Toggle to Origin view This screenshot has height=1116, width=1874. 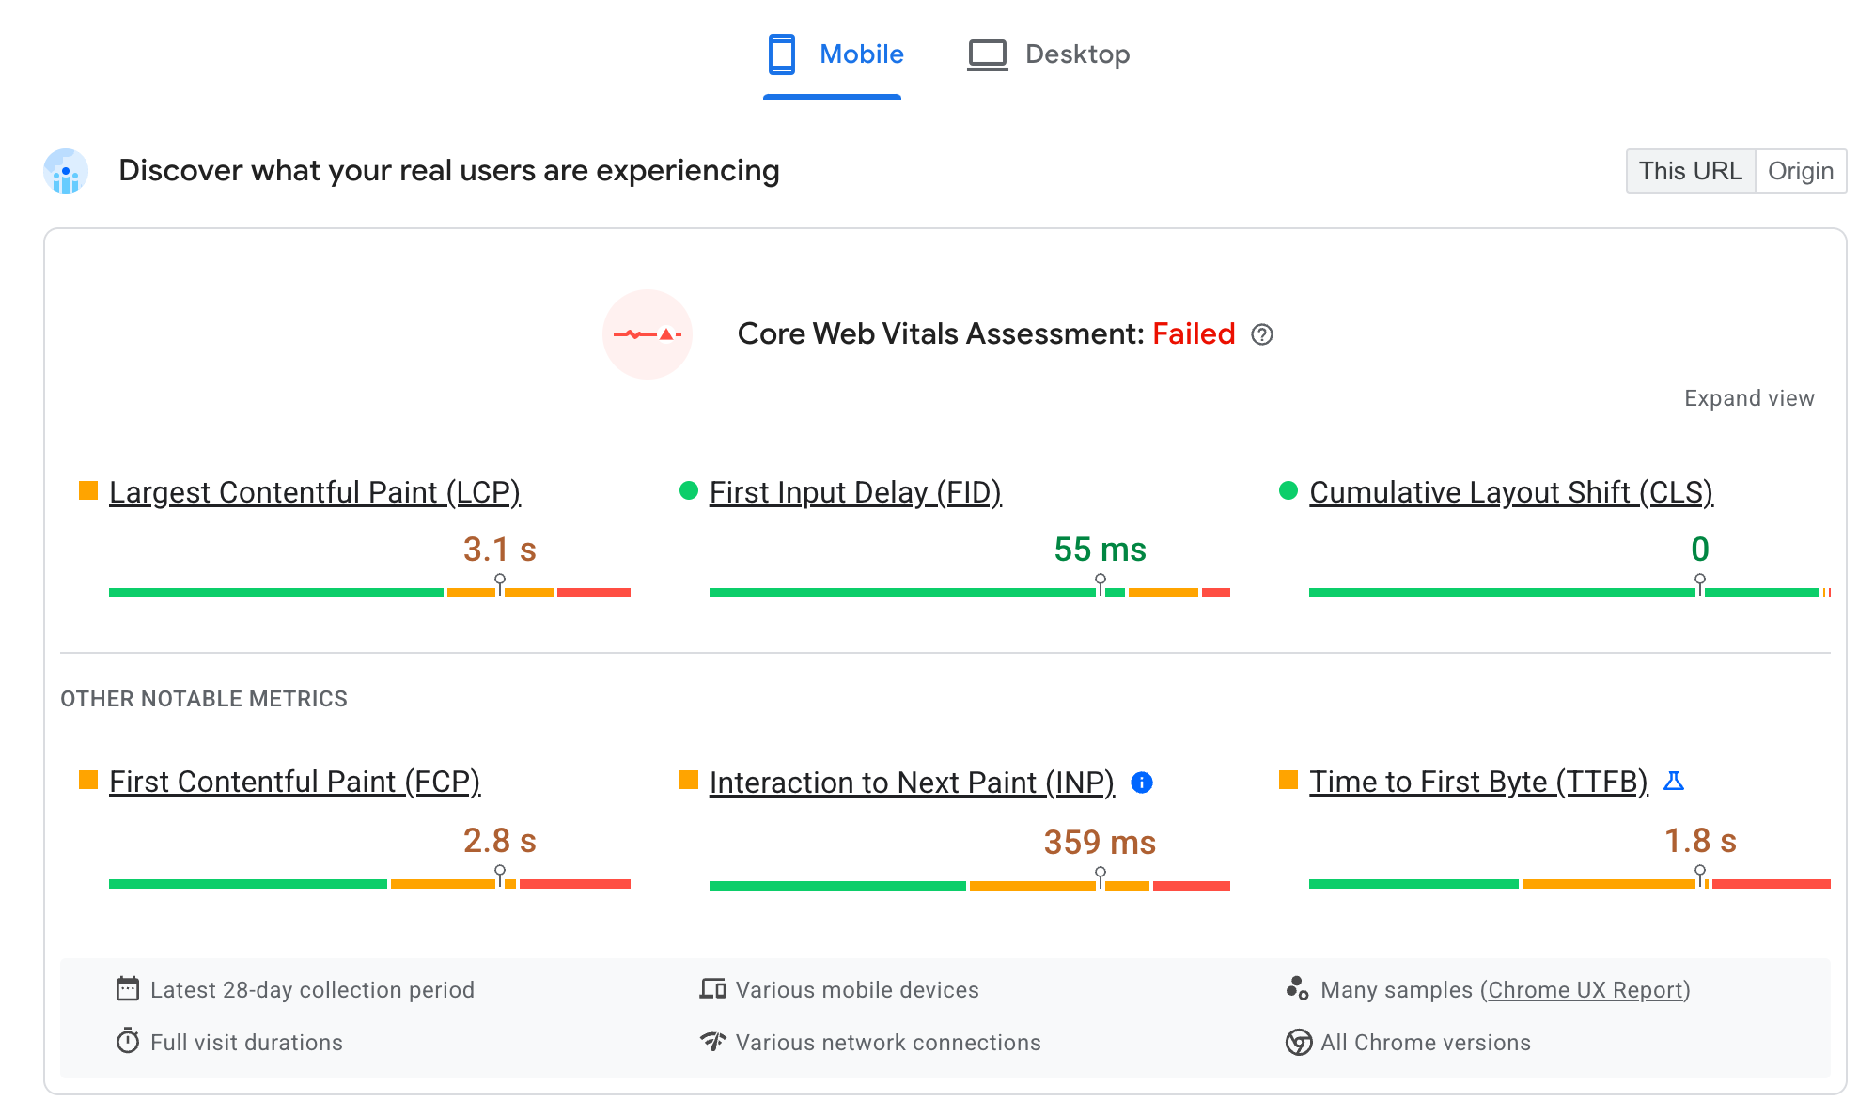(x=1801, y=170)
